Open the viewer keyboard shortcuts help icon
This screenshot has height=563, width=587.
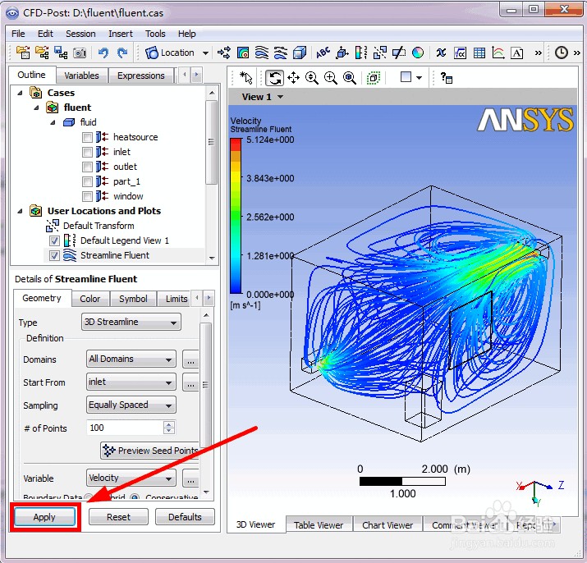[447, 78]
